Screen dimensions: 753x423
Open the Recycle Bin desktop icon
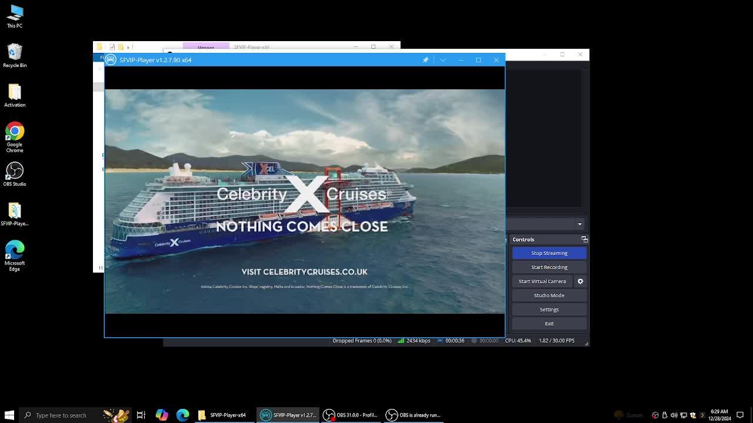tap(15, 56)
